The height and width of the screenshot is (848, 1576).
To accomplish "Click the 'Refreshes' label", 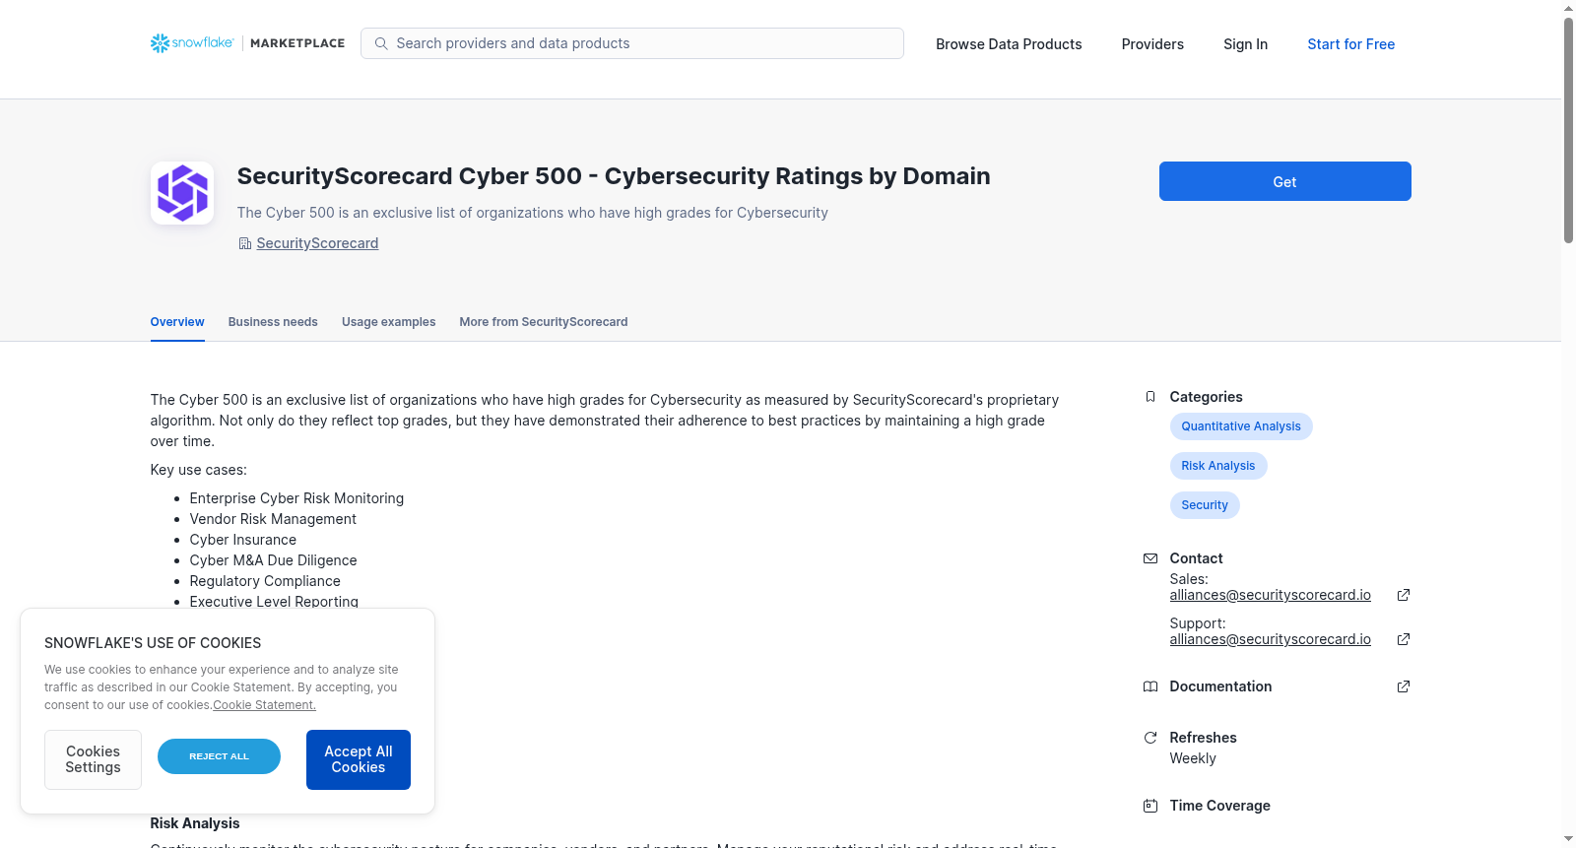I will 1203,738.
